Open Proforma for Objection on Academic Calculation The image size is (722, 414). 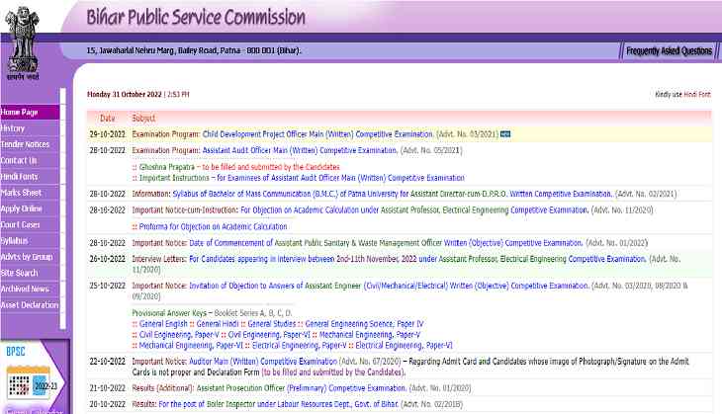click(x=213, y=227)
